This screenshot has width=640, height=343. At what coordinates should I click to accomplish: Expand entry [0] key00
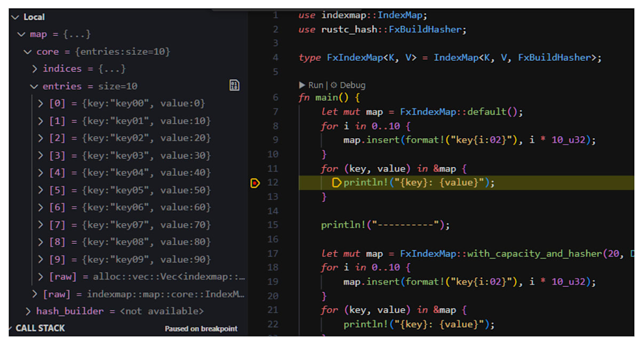click(x=41, y=103)
